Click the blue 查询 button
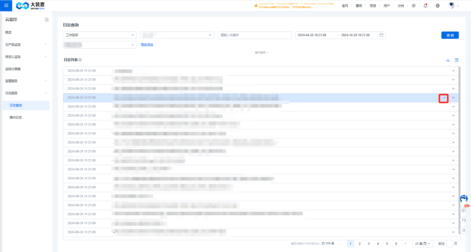471x252 pixels. [x=450, y=35]
